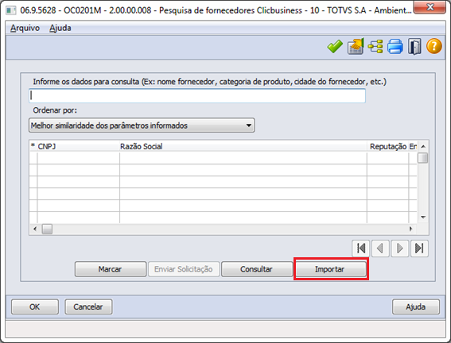The image size is (451, 343).
Task: Click the supplier search text field
Action: pos(197,96)
